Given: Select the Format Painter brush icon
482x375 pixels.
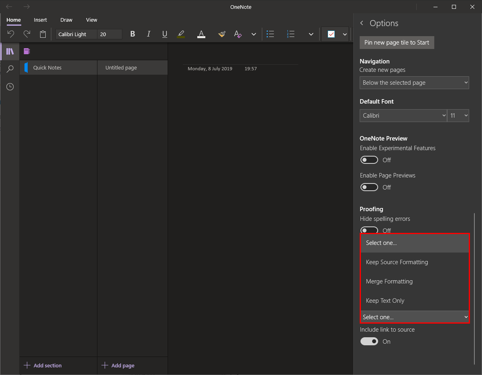Looking at the screenshot, I should pos(222,34).
